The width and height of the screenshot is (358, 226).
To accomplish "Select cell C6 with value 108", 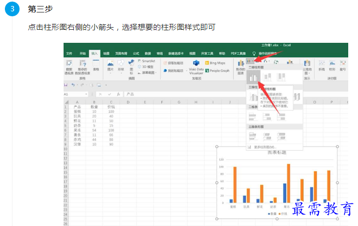I will coord(111,130).
